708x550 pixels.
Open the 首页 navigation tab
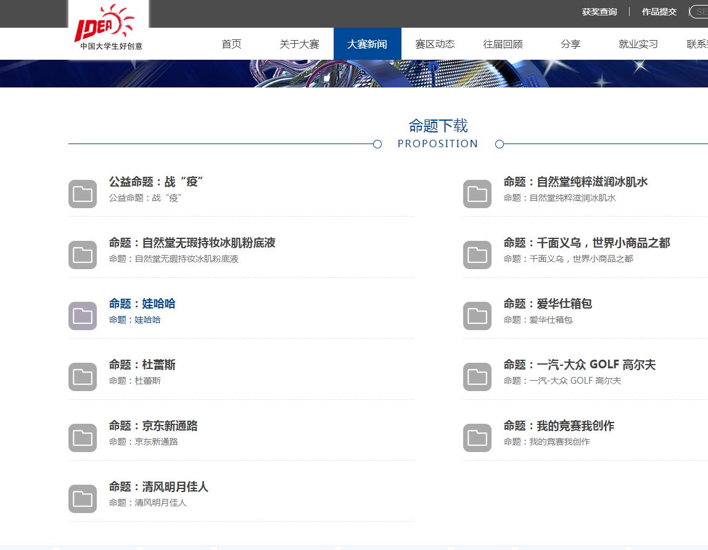pyautogui.click(x=232, y=44)
